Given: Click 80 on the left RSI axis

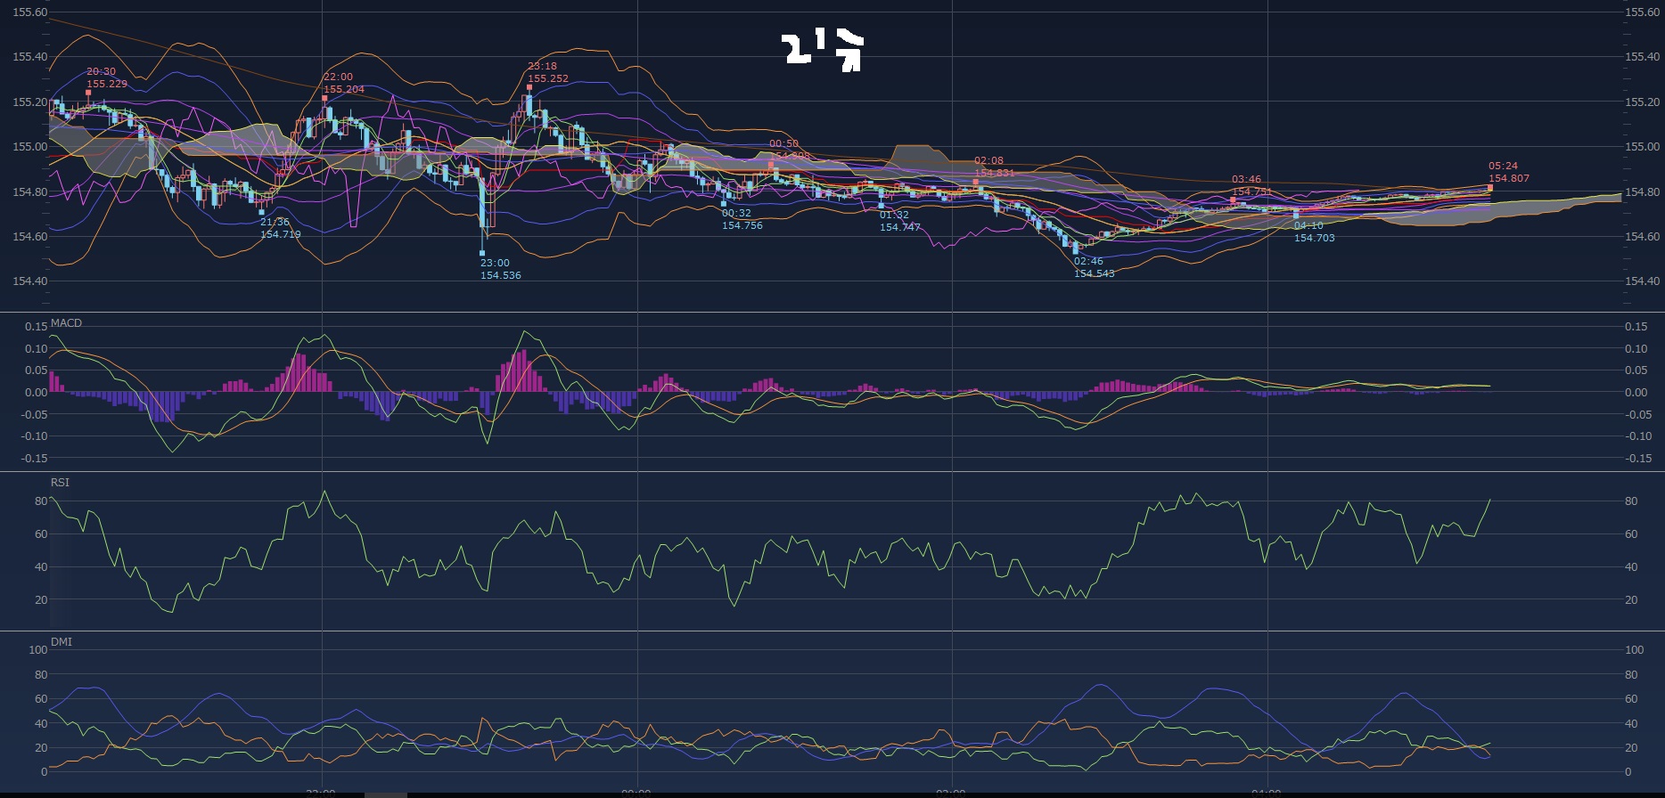Looking at the screenshot, I should click(x=41, y=501).
